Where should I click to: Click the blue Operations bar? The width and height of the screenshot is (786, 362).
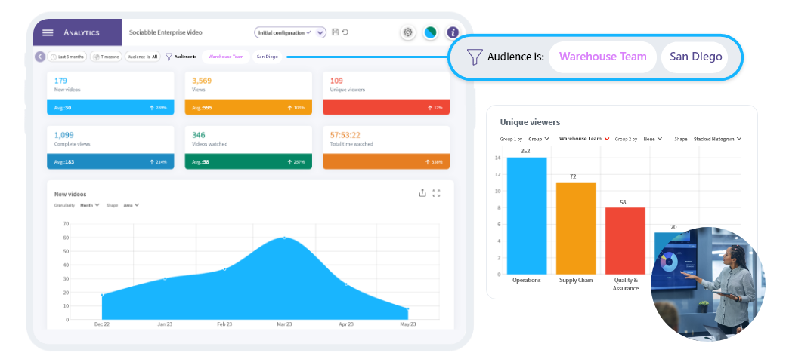pyautogui.click(x=527, y=216)
